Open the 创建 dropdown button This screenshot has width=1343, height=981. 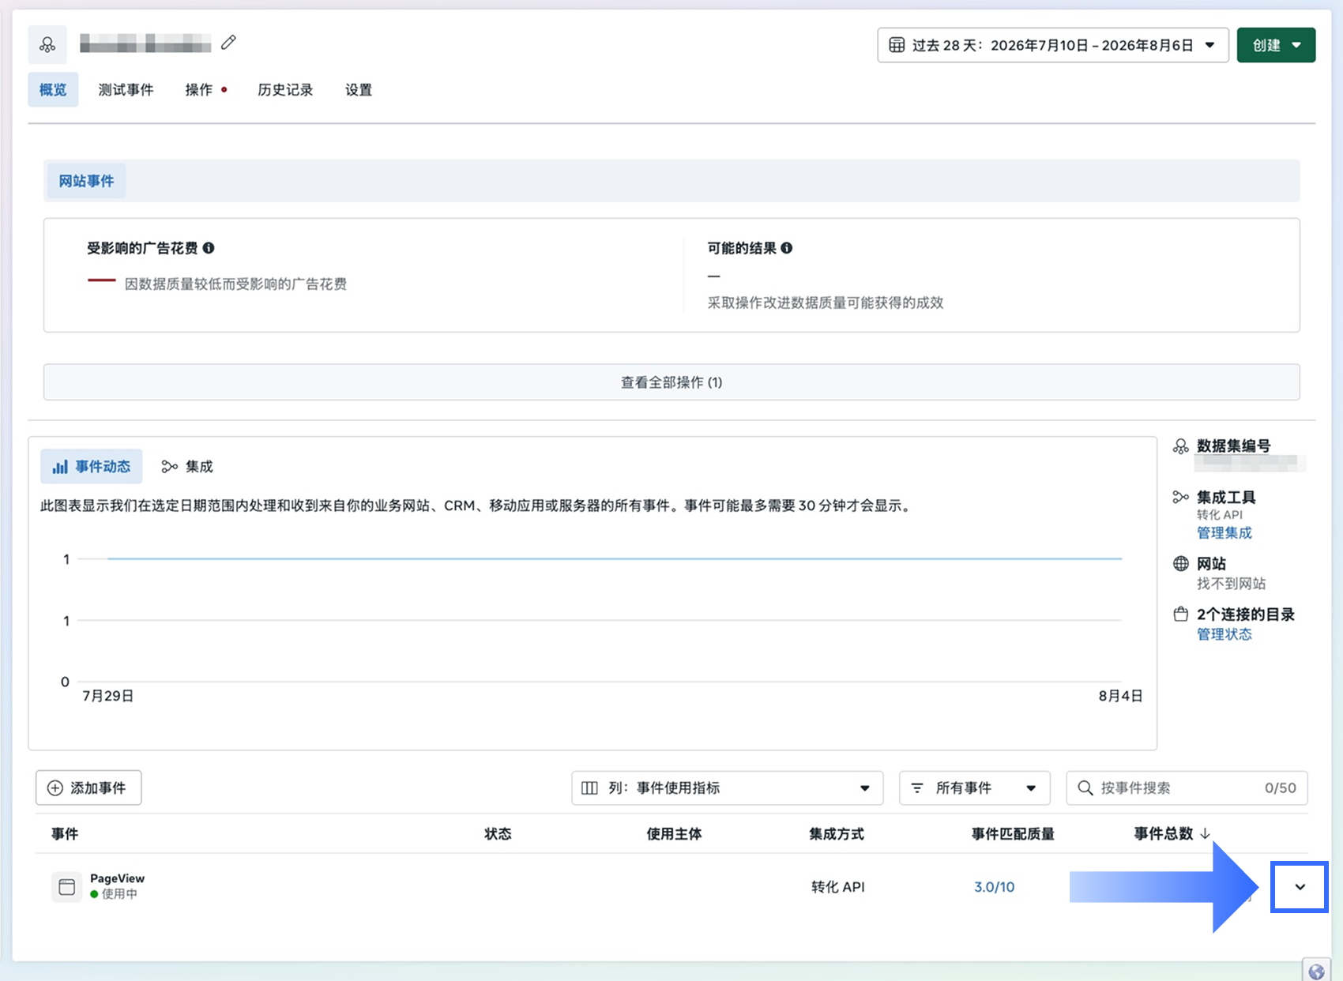pyautogui.click(x=1276, y=45)
